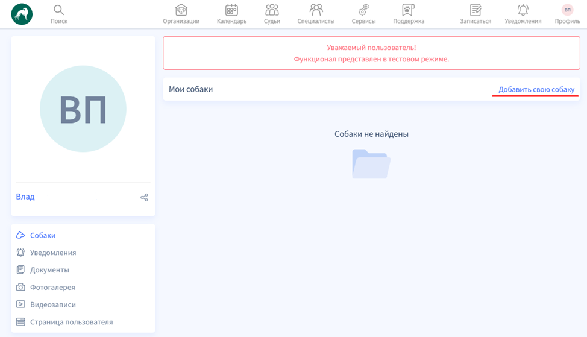Open Документы in the sidebar

(x=49, y=270)
